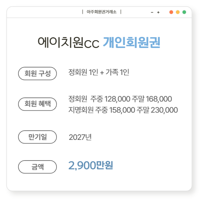The image size is (203, 203).
Task: Click the green circle window dot
Action: coord(184,12)
